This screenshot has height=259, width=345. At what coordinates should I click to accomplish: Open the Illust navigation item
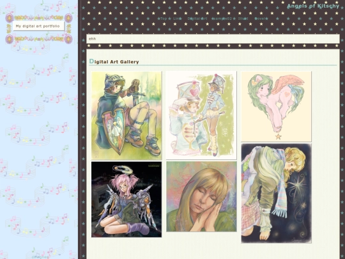click(x=243, y=19)
